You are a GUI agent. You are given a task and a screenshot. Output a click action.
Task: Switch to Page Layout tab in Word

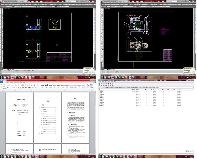click(11, 82)
